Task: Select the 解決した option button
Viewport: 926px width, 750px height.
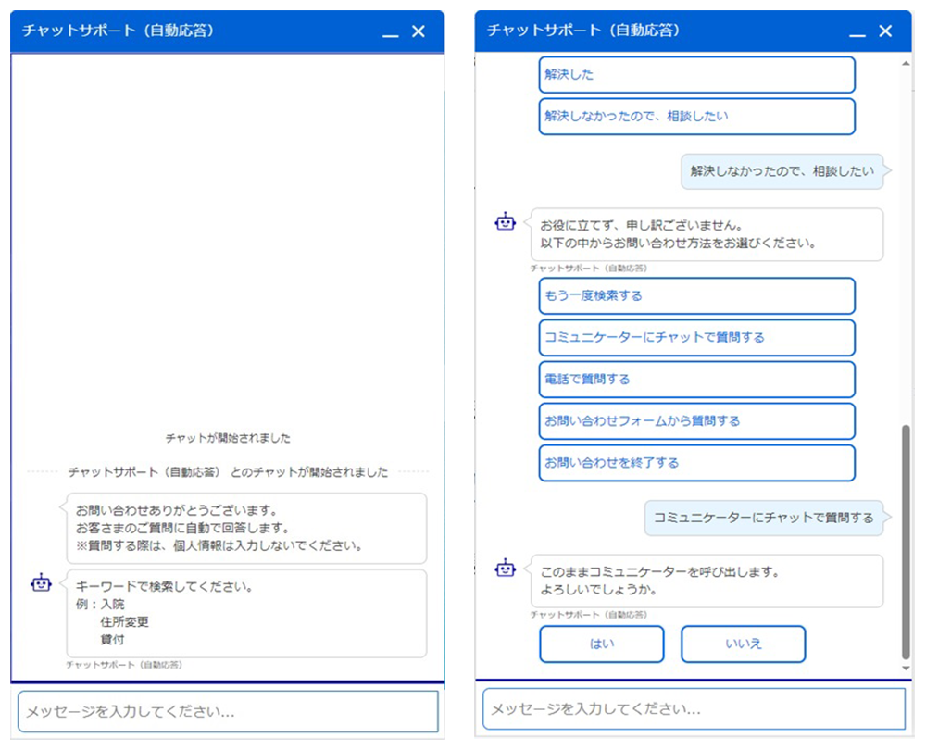Action: 696,75
